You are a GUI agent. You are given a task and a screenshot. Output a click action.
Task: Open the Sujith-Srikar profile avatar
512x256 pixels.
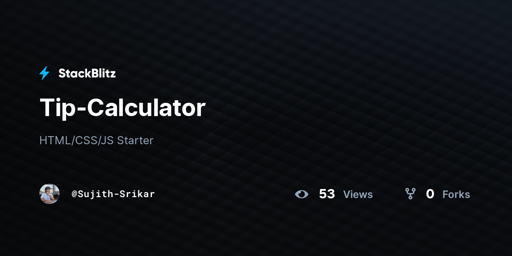click(x=49, y=194)
